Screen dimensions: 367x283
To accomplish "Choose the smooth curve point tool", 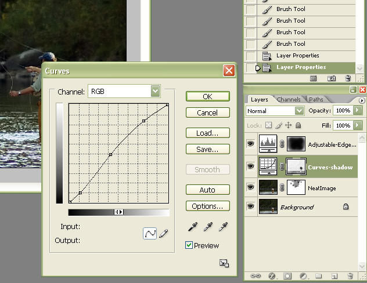I will [x=150, y=233].
